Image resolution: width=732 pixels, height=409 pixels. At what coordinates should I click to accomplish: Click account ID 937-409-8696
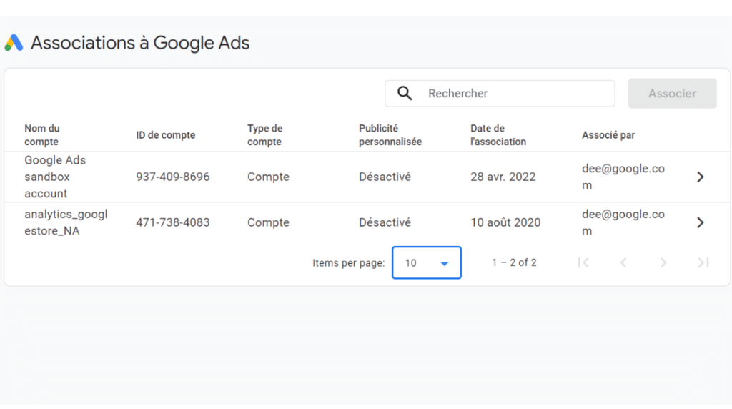[173, 177]
